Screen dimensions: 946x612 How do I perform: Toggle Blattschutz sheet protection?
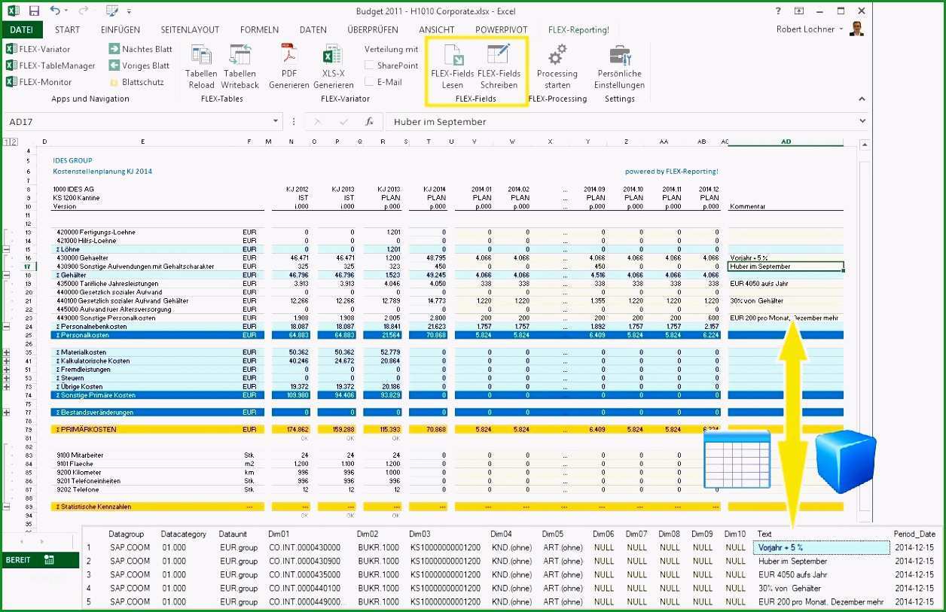coord(136,82)
